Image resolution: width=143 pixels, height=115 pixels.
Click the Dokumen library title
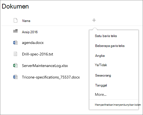pyautogui.click(x=15, y=6)
